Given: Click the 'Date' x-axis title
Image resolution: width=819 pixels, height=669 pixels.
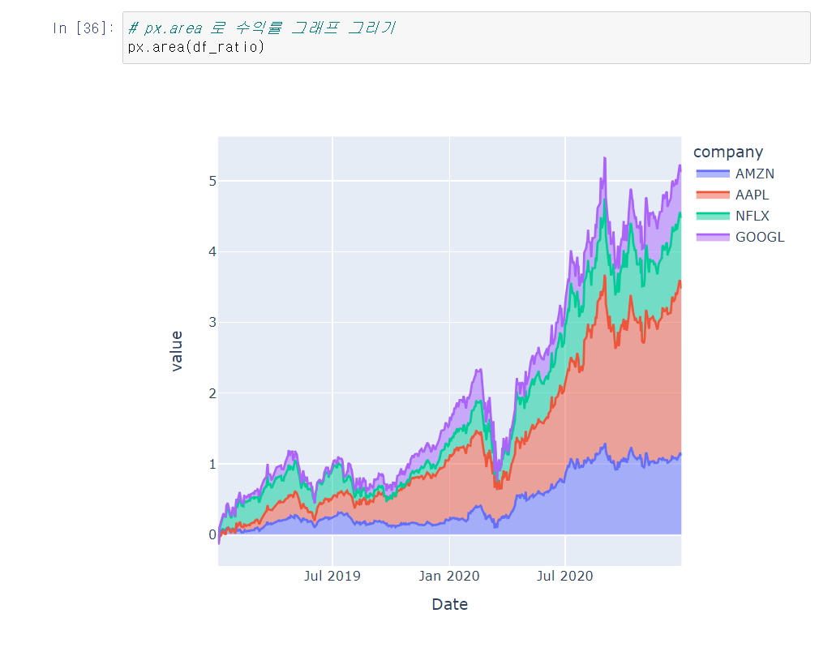Looking at the screenshot, I should tap(450, 604).
